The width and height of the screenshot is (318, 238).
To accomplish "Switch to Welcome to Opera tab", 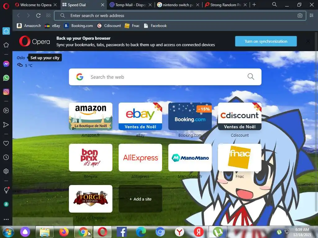I will 34,5.
